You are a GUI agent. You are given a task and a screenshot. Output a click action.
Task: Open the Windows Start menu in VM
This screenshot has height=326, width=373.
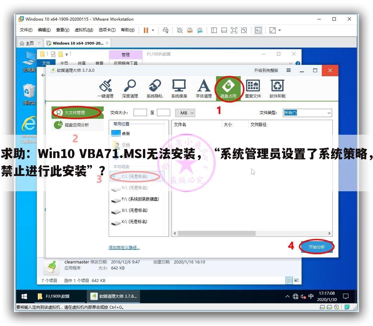[x=24, y=296]
